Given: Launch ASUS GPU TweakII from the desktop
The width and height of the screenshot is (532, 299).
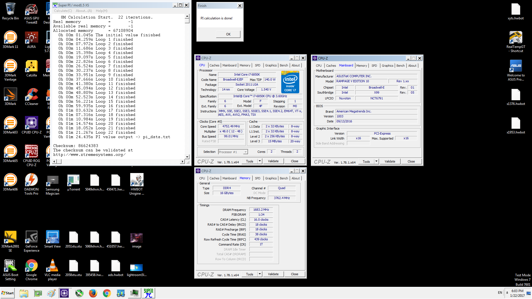Looking at the screenshot, I should tap(32, 13).
